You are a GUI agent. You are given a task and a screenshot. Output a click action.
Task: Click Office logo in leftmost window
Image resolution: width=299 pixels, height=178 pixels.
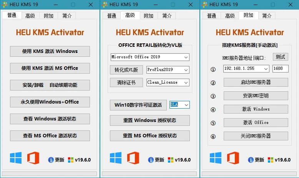tap(33, 158)
